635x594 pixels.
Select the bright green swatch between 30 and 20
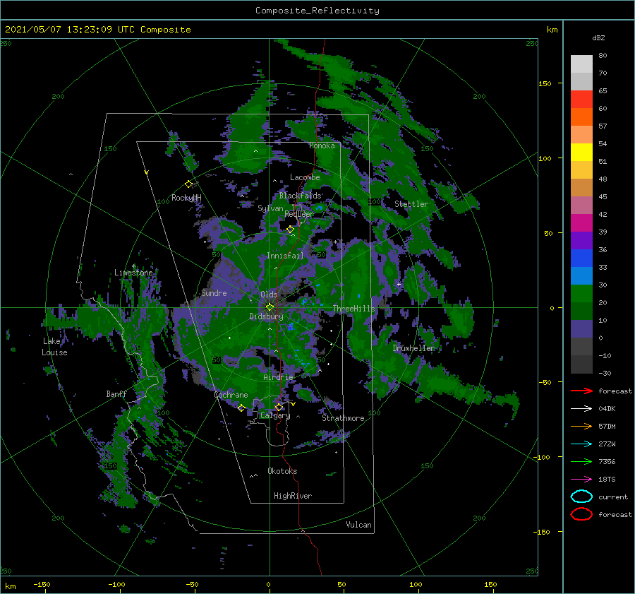coord(581,294)
